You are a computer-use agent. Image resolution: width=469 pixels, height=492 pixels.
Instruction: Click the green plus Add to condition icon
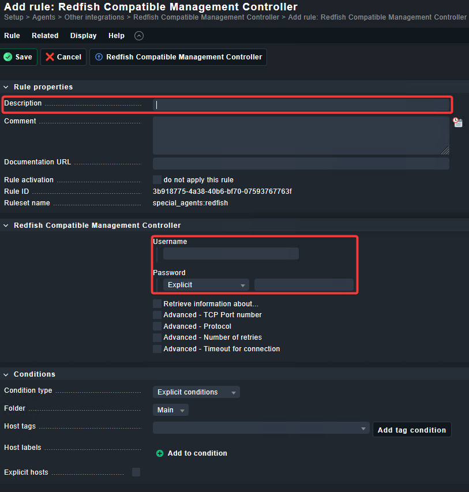pyautogui.click(x=160, y=453)
